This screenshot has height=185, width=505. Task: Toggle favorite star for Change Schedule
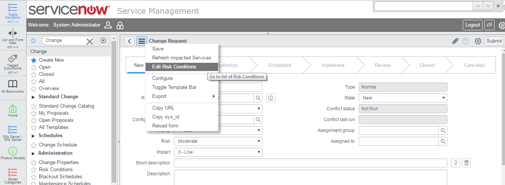(x=34, y=145)
